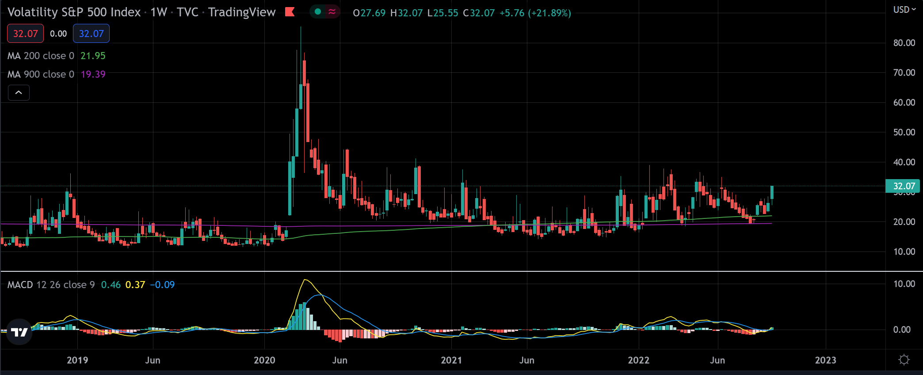Click the 0.00 spread value
This screenshot has height=375, width=923.
(58, 34)
